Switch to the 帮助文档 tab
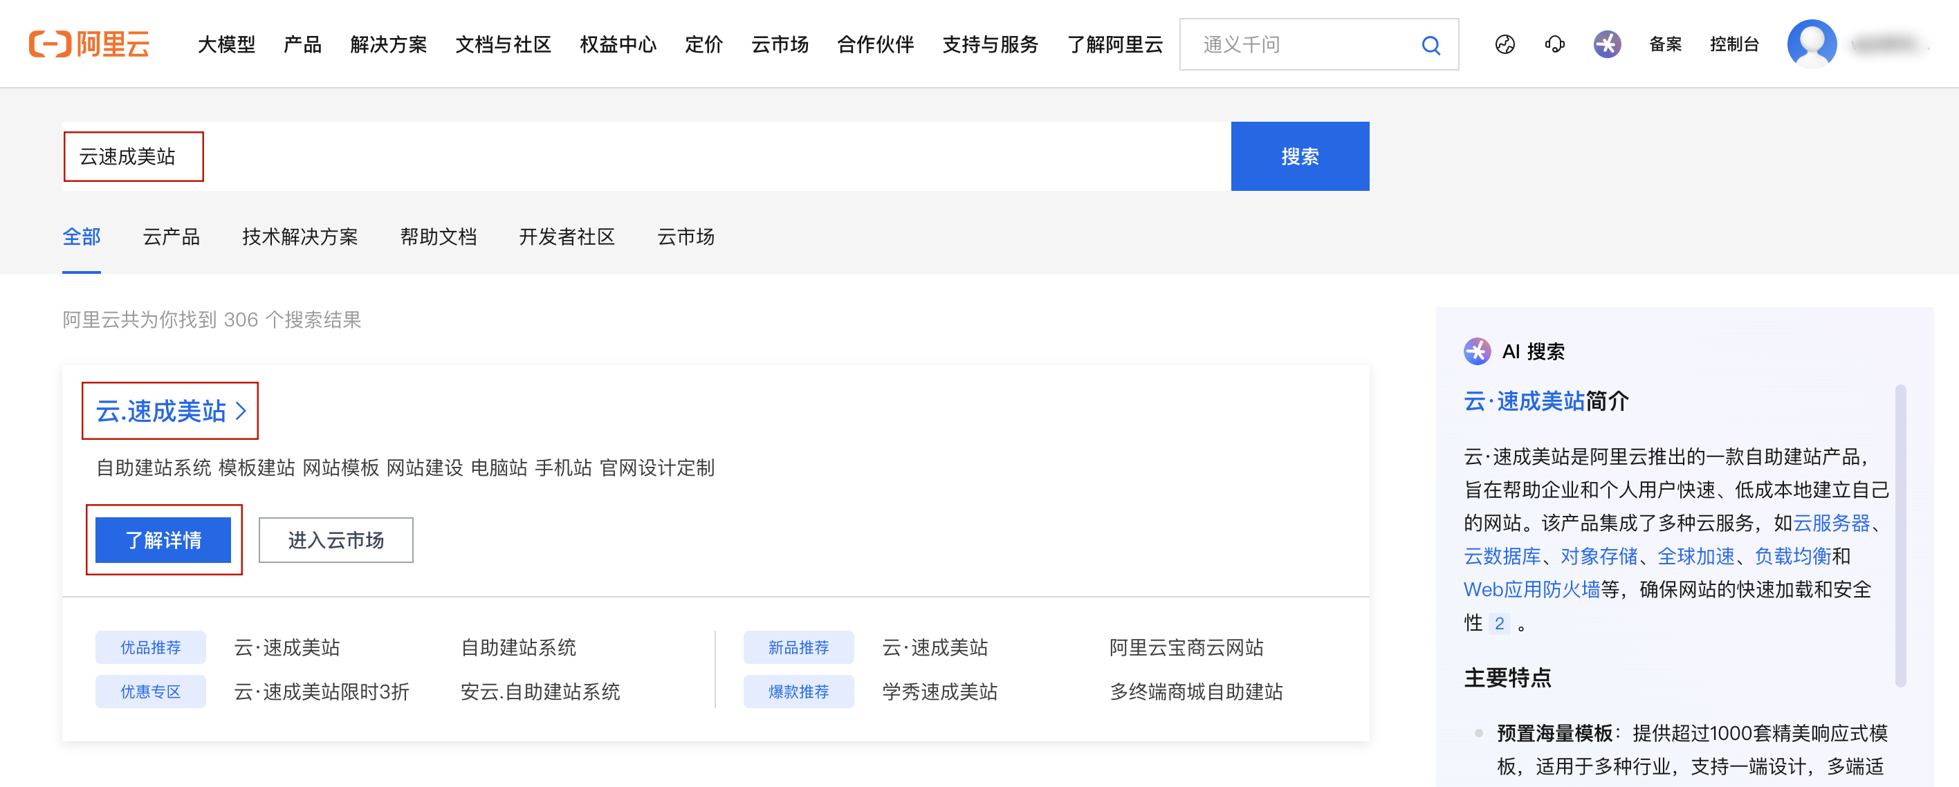This screenshot has height=787, width=1959. (439, 237)
